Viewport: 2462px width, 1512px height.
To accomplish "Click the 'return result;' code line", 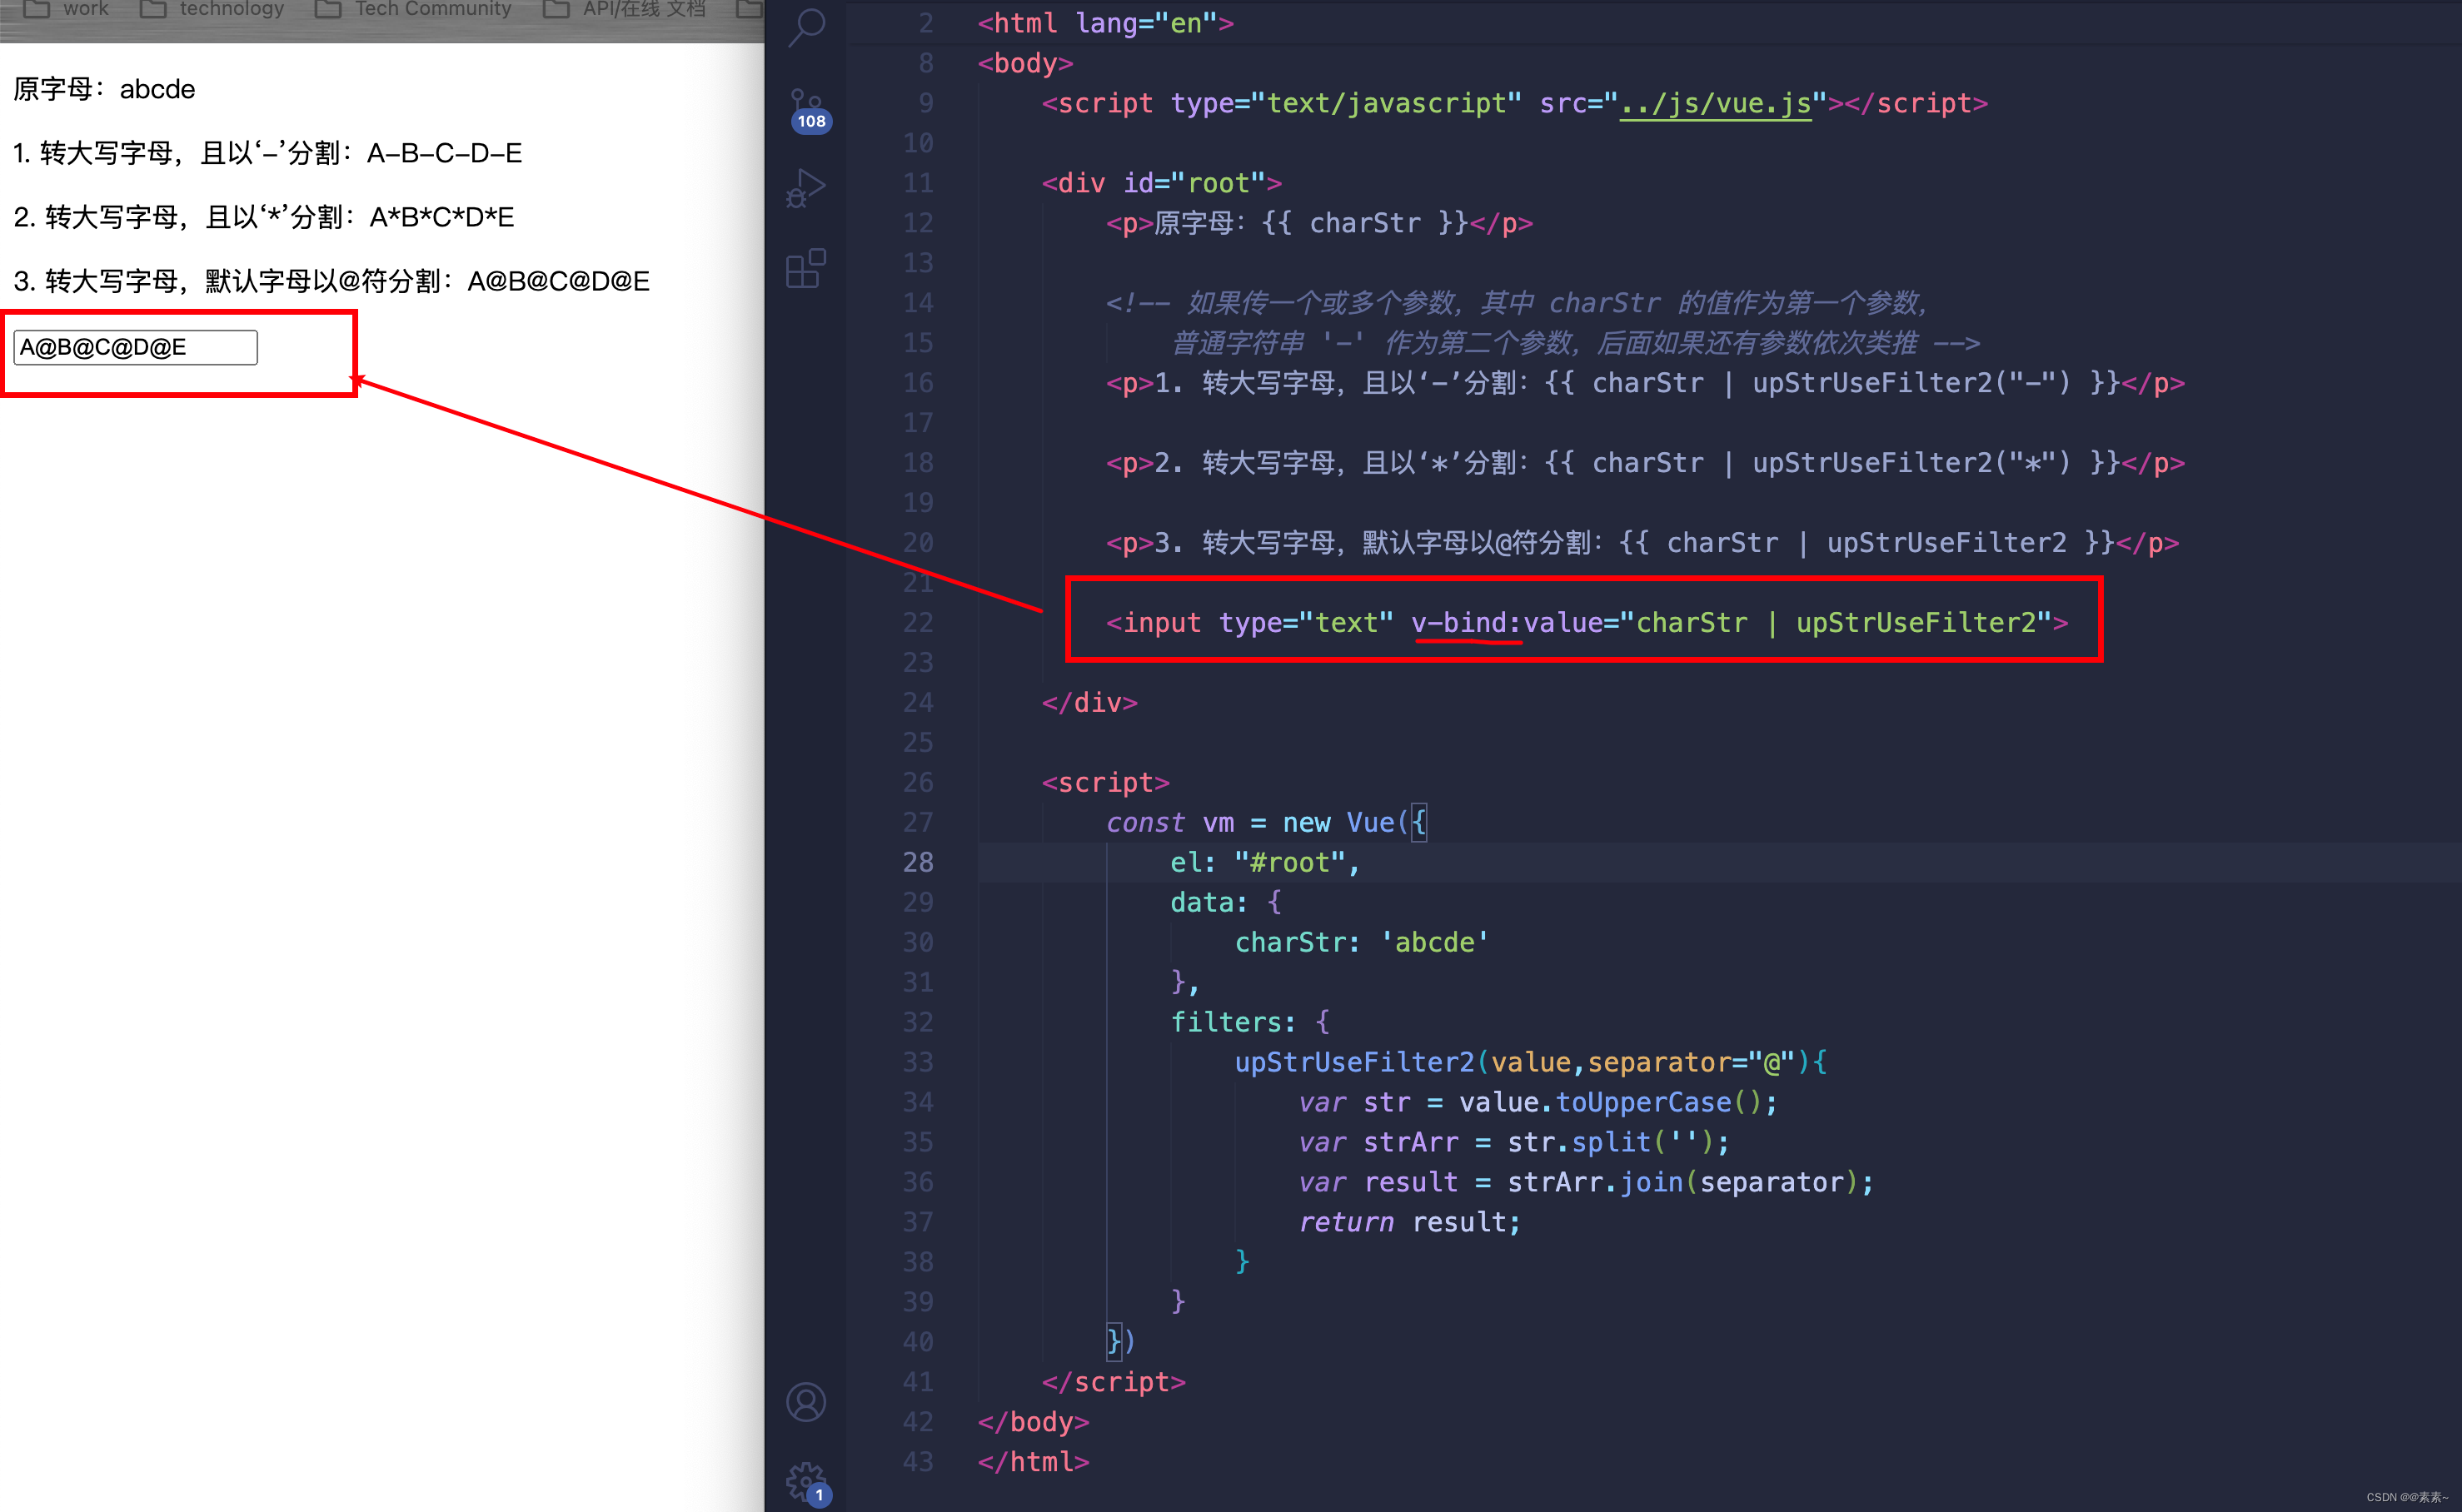I will pos(1409,1223).
